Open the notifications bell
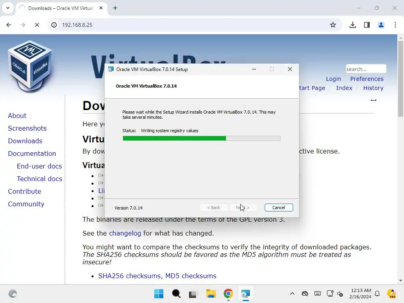This screenshot has height=303, width=404. [377, 294]
